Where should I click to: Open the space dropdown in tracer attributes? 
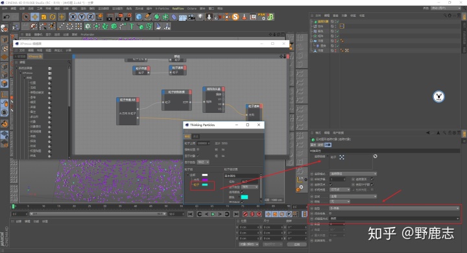[x=353, y=197]
